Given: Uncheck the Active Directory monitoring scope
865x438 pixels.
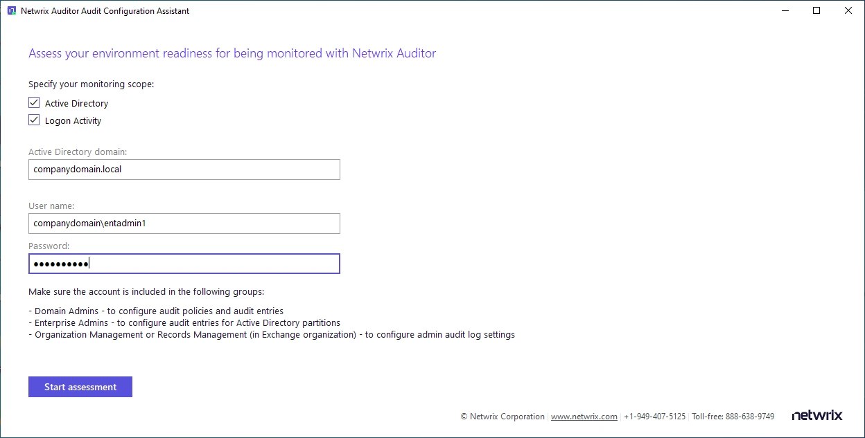Looking at the screenshot, I should [x=34, y=102].
